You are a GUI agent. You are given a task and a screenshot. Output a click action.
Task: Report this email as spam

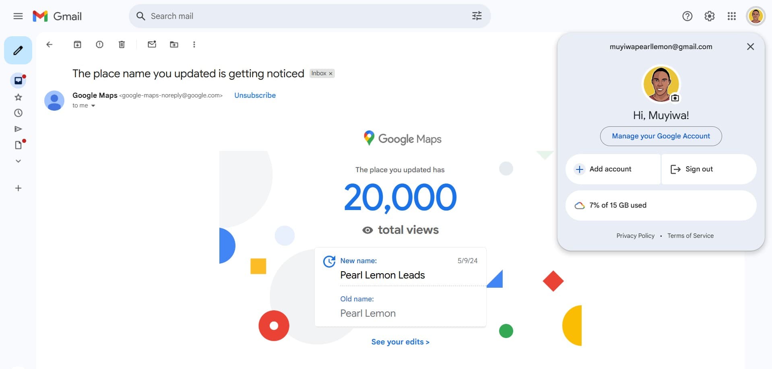click(x=99, y=44)
